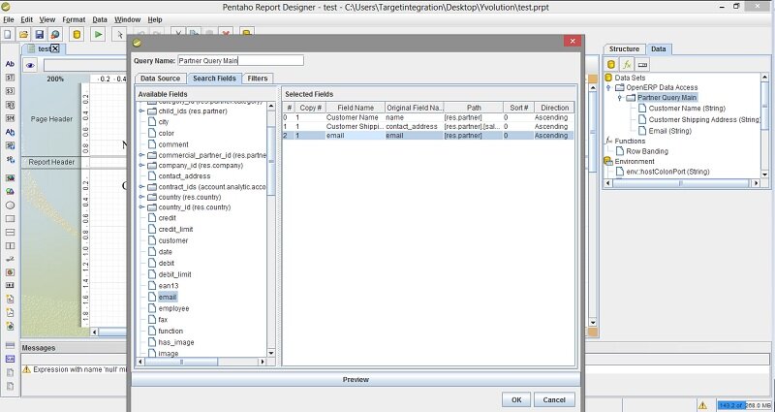
Task: Click the Publish report globe icon
Action: [55, 34]
